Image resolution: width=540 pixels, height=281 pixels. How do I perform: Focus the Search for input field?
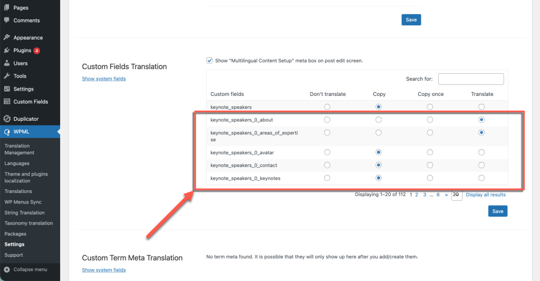(x=471, y=79)
